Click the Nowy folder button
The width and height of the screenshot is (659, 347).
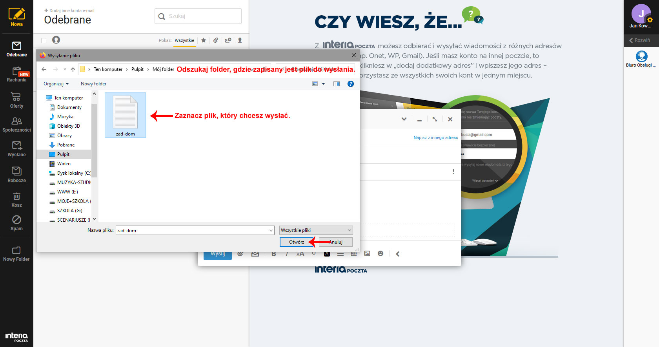(93, 84)
